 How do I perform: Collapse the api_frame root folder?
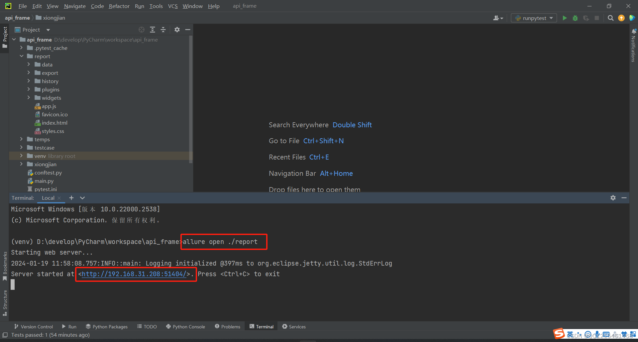click(14, 40)
